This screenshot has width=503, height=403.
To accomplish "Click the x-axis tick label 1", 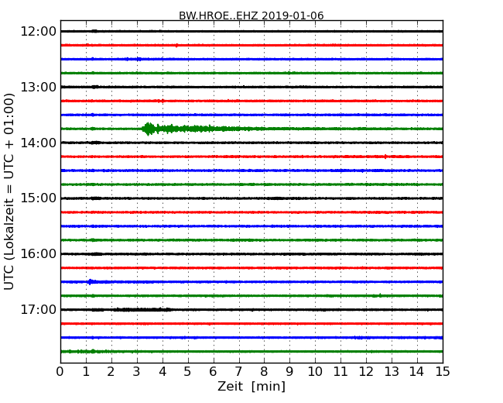I will pos(86,372).
